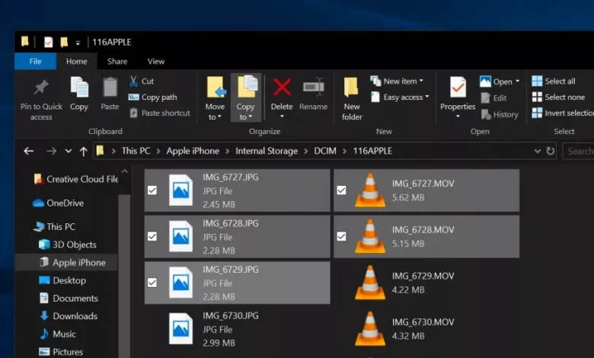This screenshot has height=358, width=594.
Task: Click the Search box
Action: (x=579, y=151)
